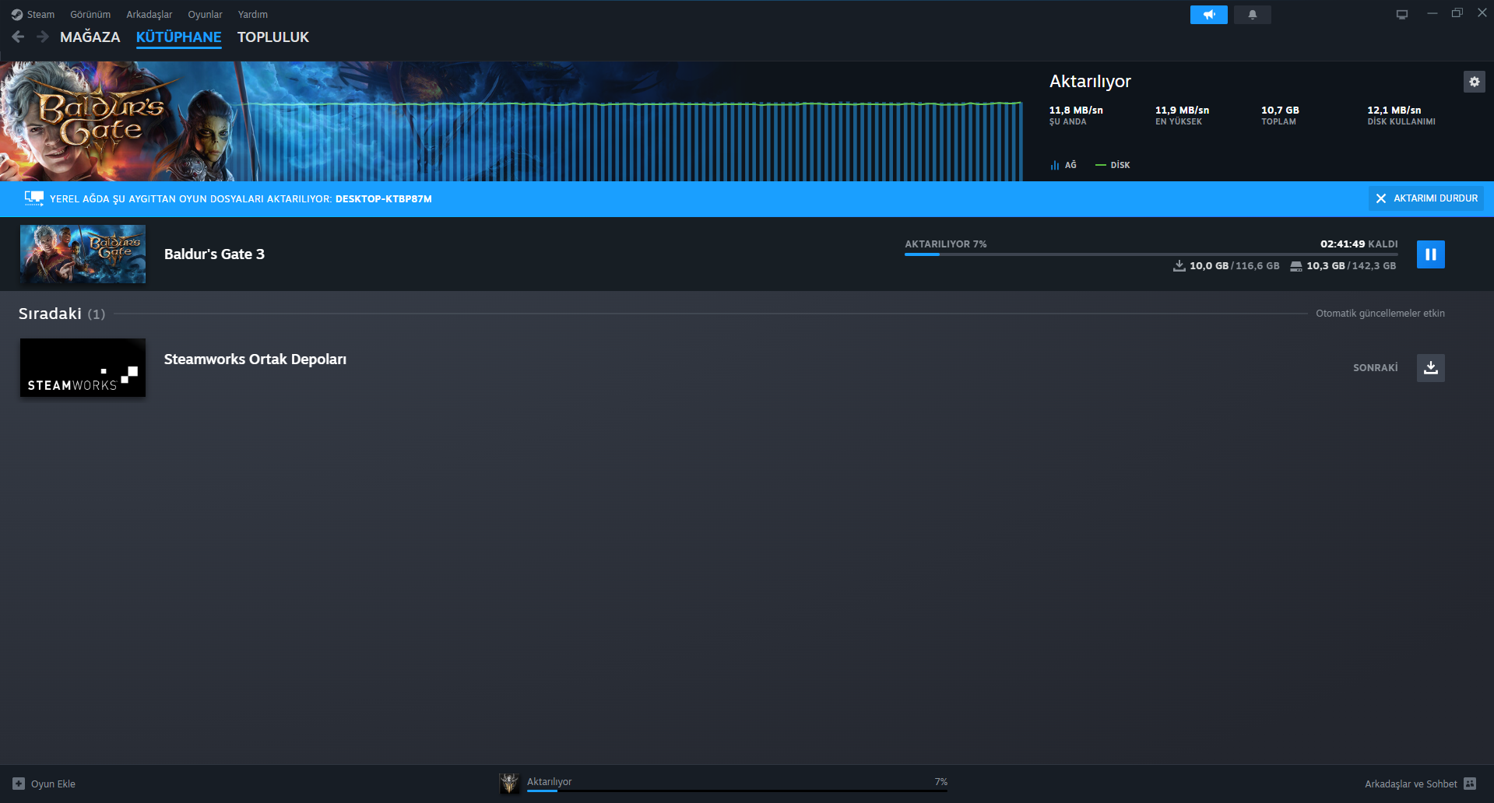Image resolution: width=1494 pixels, height=803 pixels.
Task: Close the Steam window
Action: click(1482, 13)
